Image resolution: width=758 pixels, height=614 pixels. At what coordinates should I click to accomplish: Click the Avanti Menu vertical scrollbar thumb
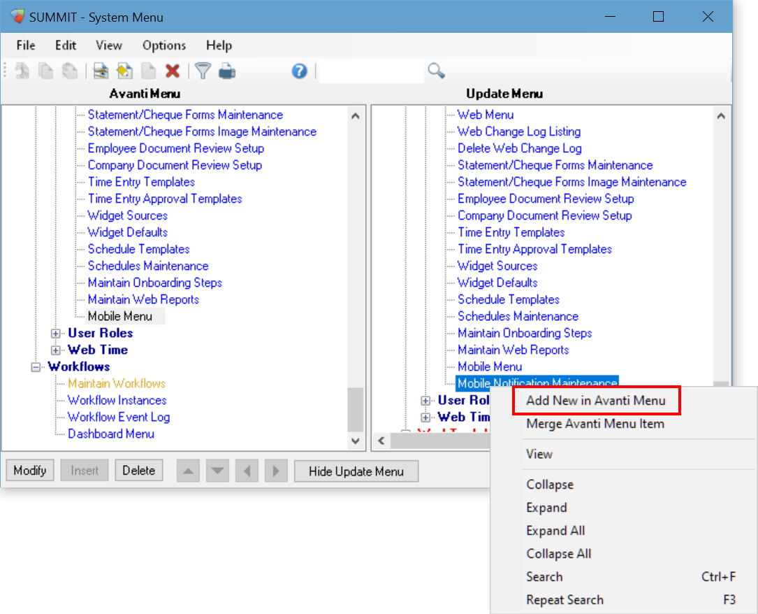356,409
